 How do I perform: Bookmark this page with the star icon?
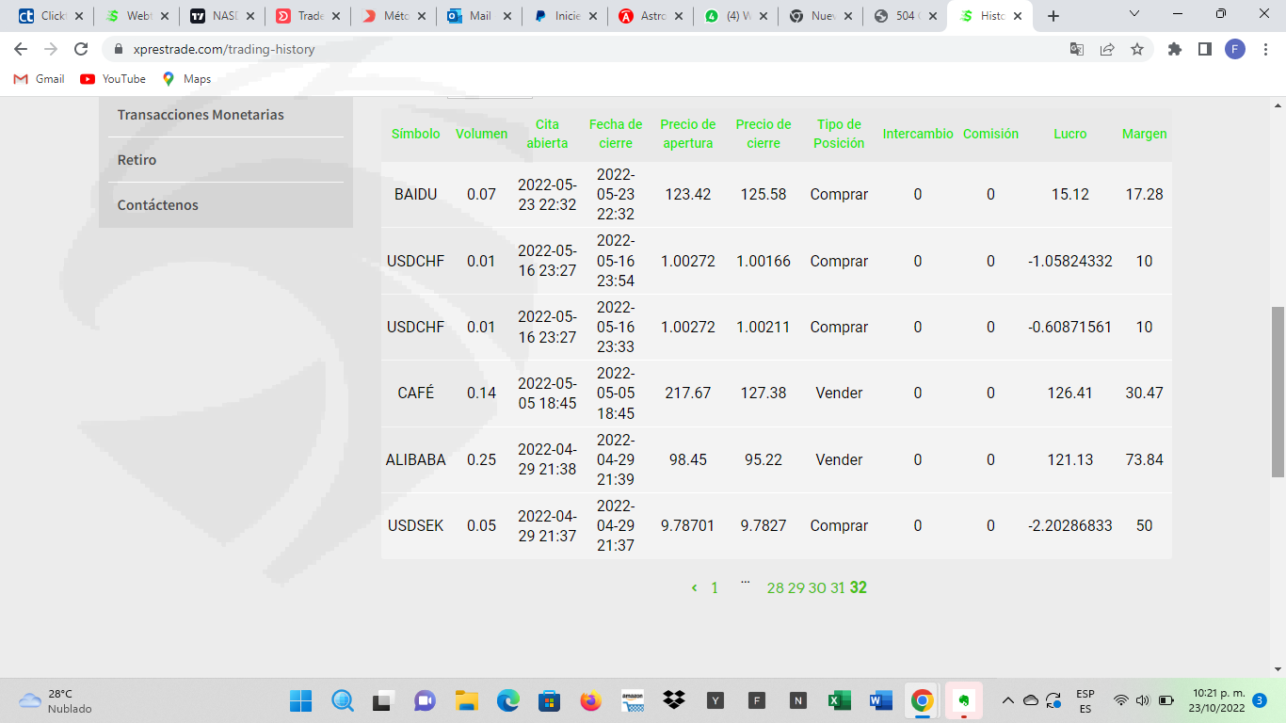pos(1137,49)
